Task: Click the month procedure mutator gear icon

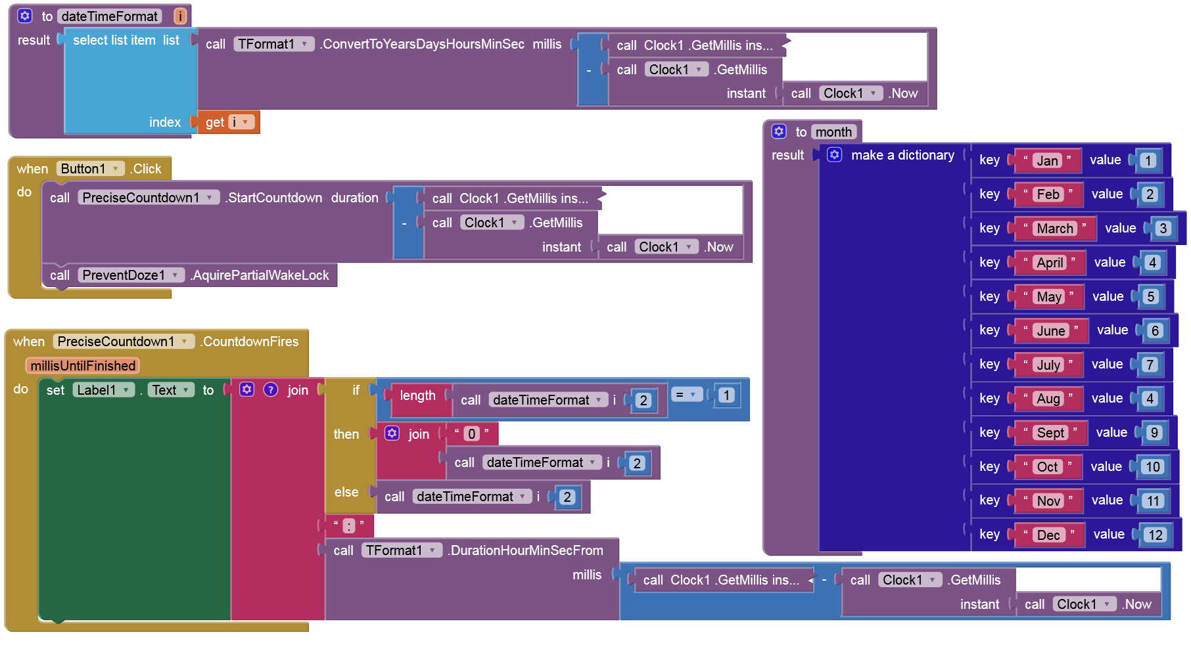Action: point(779,131)
